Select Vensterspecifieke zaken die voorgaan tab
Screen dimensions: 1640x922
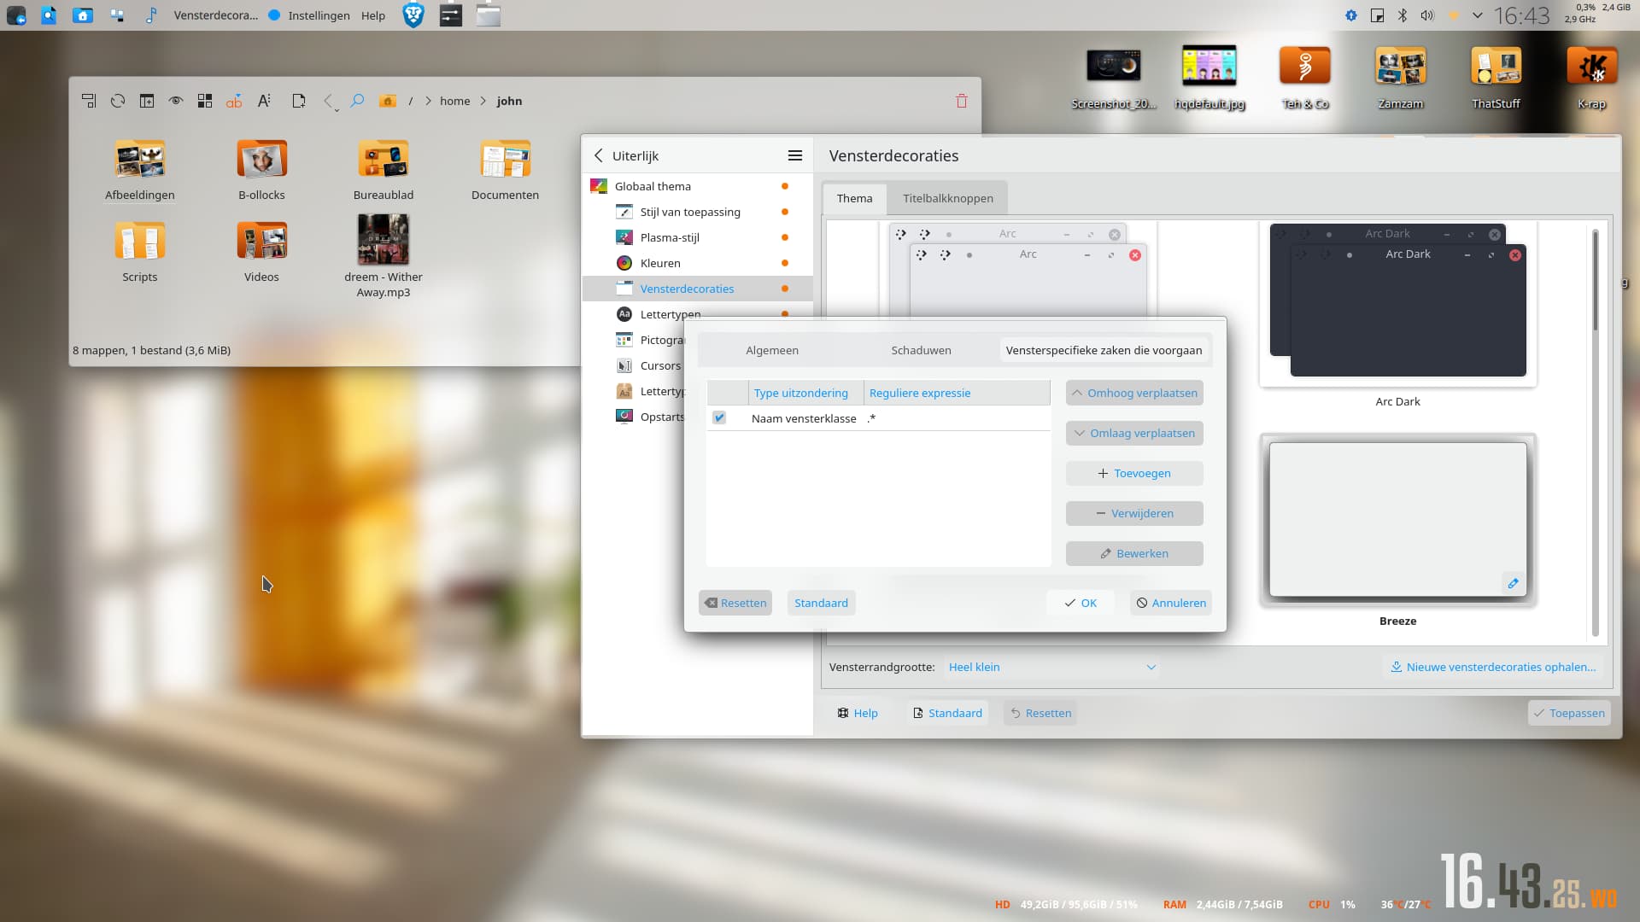point(1104,350)
